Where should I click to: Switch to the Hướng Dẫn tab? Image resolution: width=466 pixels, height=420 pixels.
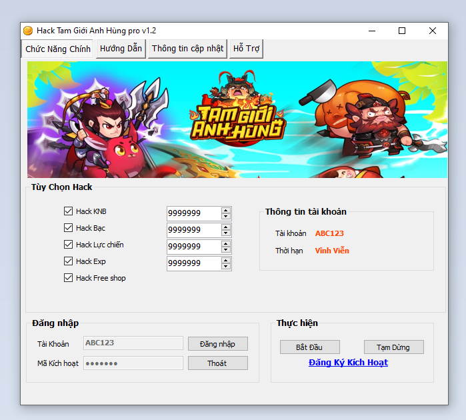pos(121,49)
